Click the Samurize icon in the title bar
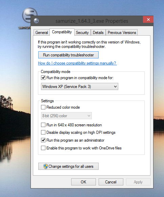The width and height of the screenshot is (164, 197). click(36, 21)
